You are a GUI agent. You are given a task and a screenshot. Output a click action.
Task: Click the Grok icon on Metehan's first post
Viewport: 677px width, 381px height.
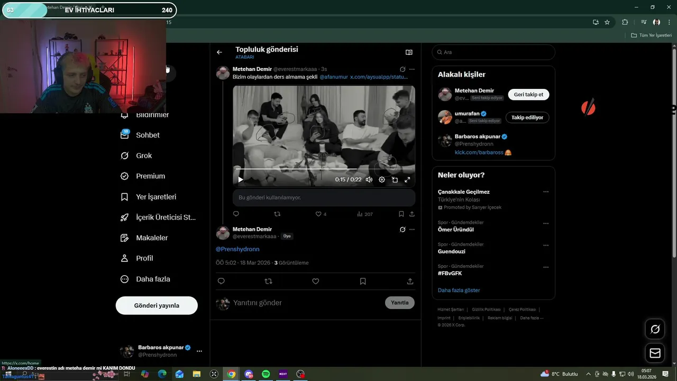coord(402,69)
